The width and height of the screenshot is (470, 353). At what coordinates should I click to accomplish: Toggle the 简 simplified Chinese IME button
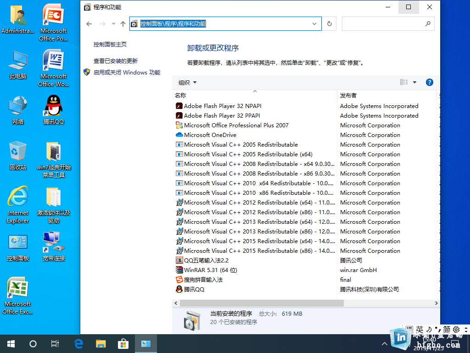tap(447, 330)
